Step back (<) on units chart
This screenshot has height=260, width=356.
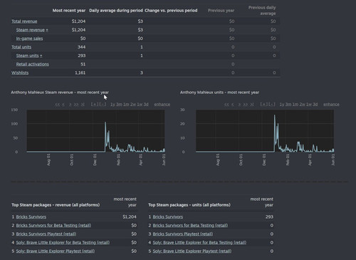click(x=232, y=105)
